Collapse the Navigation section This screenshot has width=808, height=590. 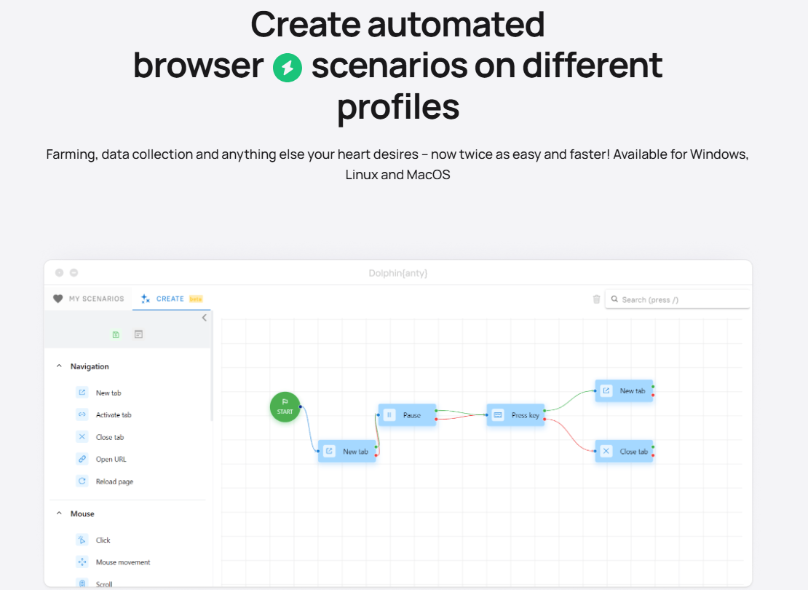click(59, 366)
